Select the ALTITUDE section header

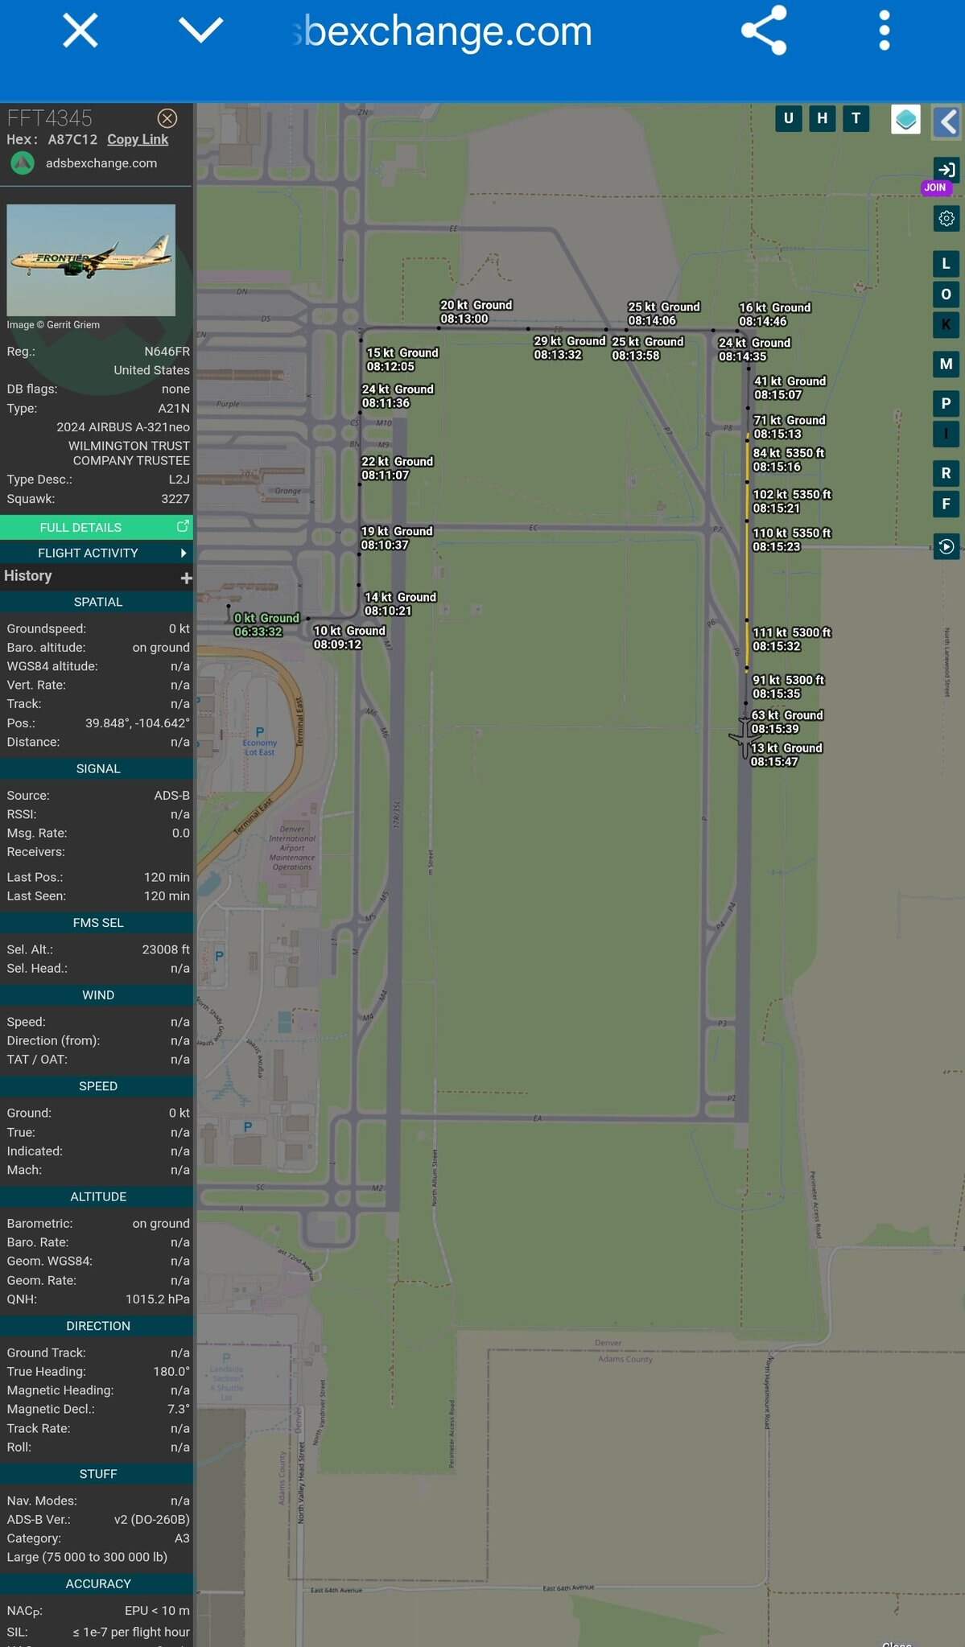pyautogui.click(x=97, y=1196)
